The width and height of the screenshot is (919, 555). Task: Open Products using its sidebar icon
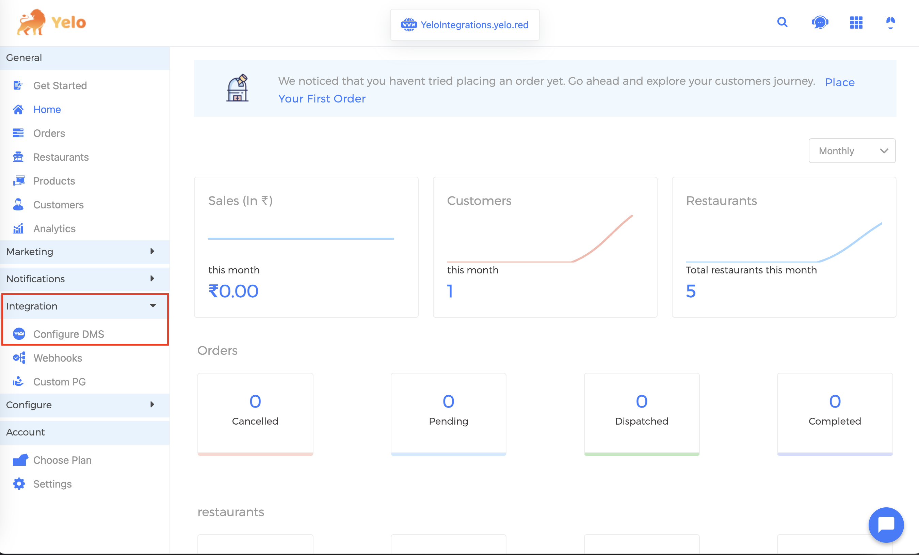click(18, 181)
